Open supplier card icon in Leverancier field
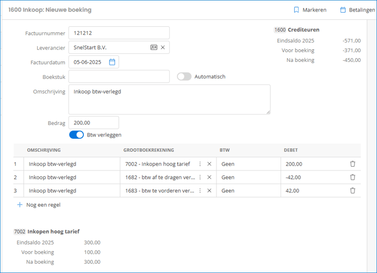Screen dimensions: 377x273 (154, 48)
